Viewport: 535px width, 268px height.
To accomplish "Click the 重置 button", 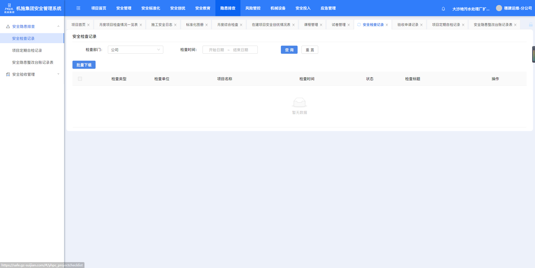I will (310, 50).
